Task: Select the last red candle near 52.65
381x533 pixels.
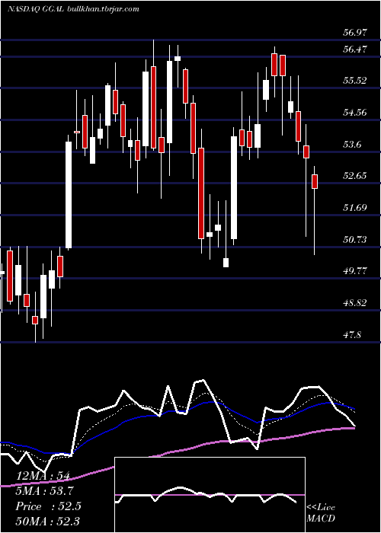Action: tap(315, 181)
